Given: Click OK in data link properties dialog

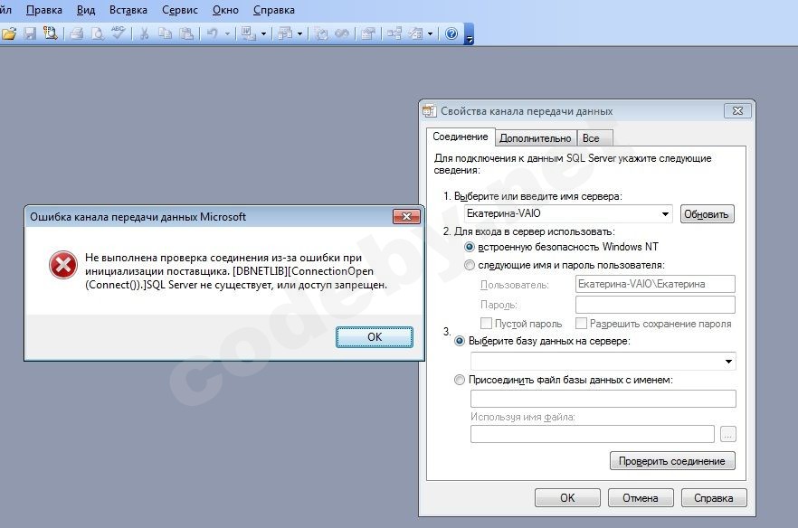Looking at the screenshot, I should 567,498.
